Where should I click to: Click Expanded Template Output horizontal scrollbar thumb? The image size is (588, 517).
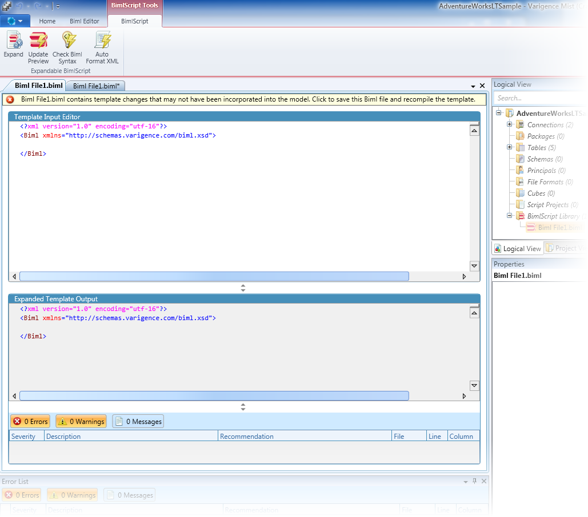coord(214,395)
